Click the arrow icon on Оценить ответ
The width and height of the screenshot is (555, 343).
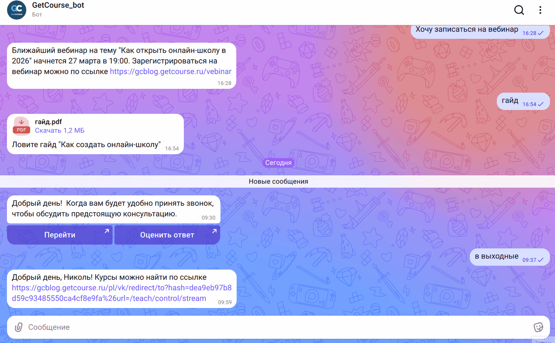[x=214, y=231]
